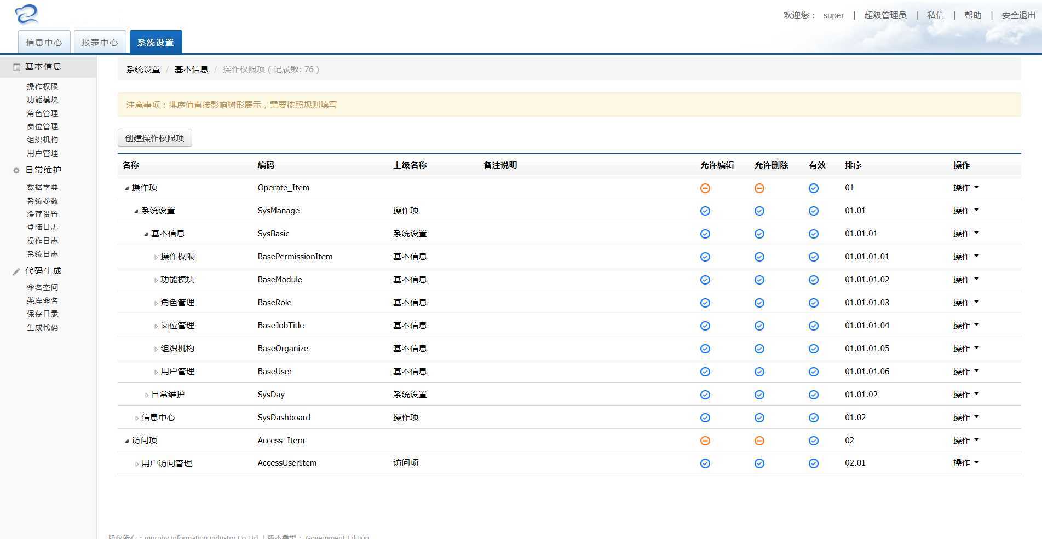Viewport: 1042px width, 539px height.
Task: Click 有效 check in Access_Item row
Action: (x=814, y=441)
